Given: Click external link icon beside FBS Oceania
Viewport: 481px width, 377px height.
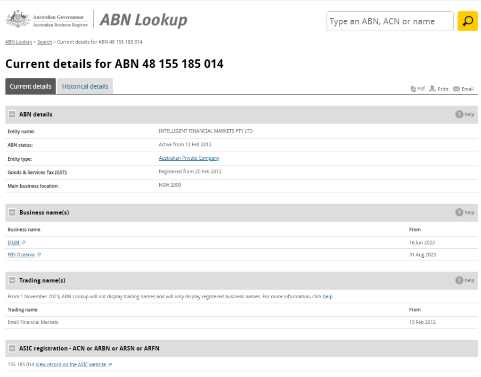Looking at the screenshot, I should point(39,254).
